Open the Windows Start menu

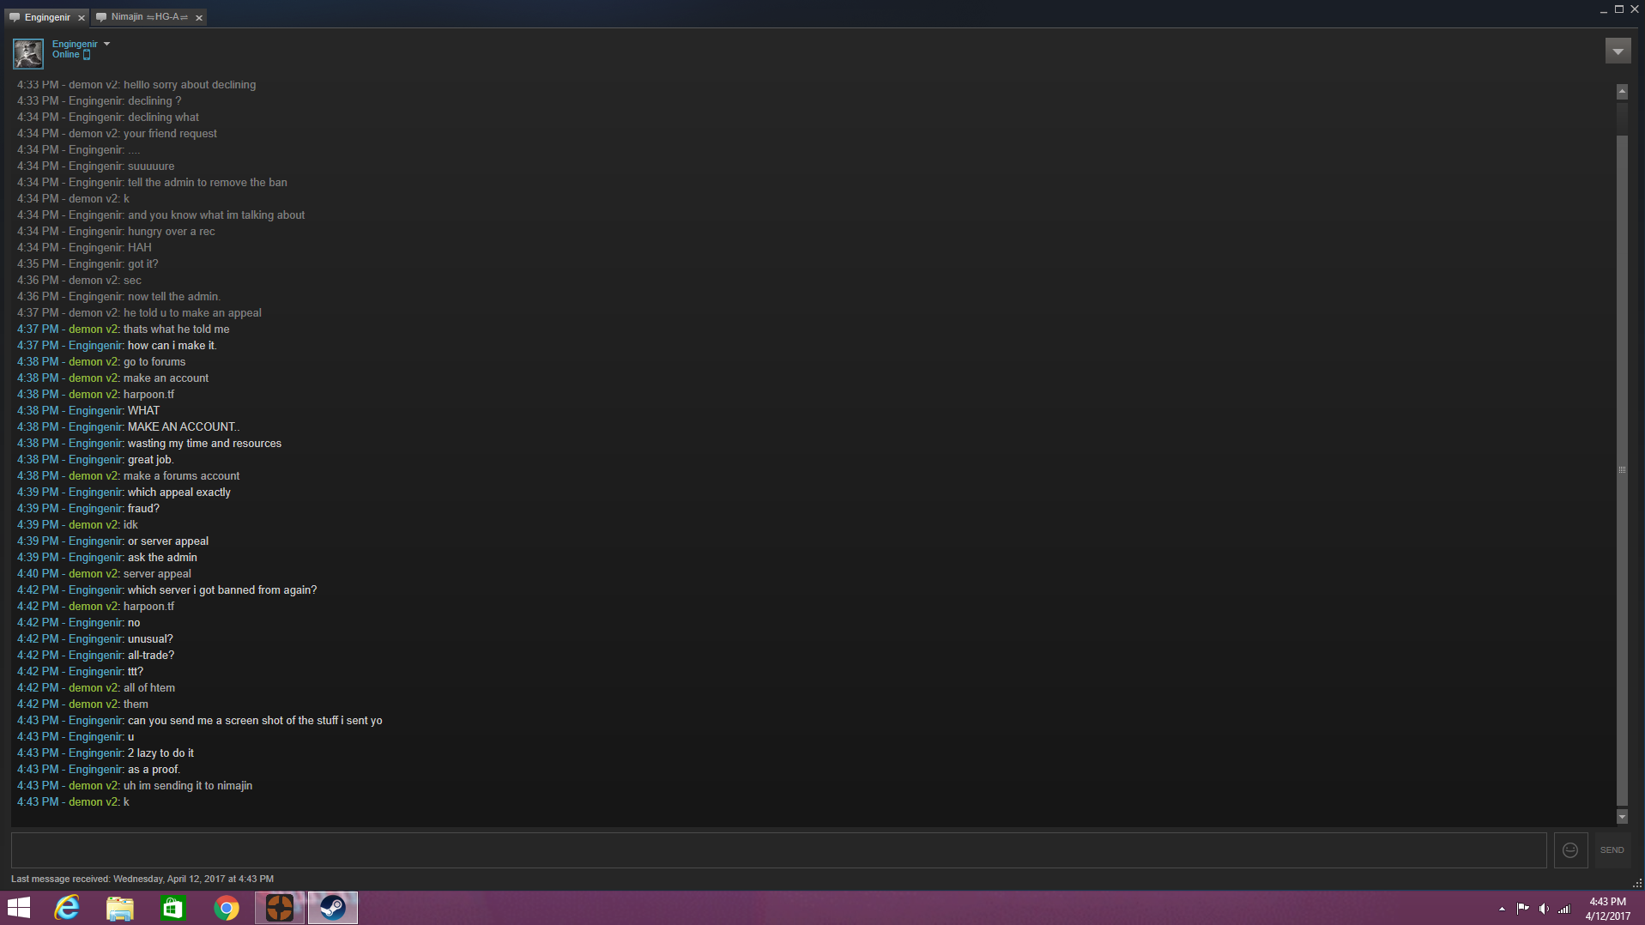(x=19, y=908)
